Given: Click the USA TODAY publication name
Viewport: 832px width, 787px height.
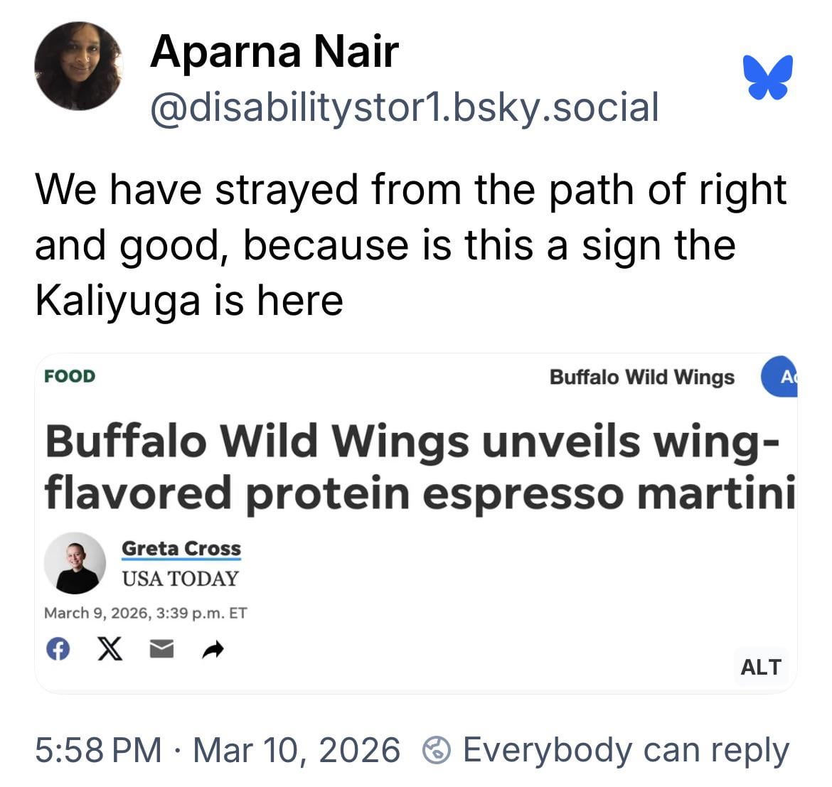Looking at the screenshot, I should pyautogui.click(x=180, y=579).
